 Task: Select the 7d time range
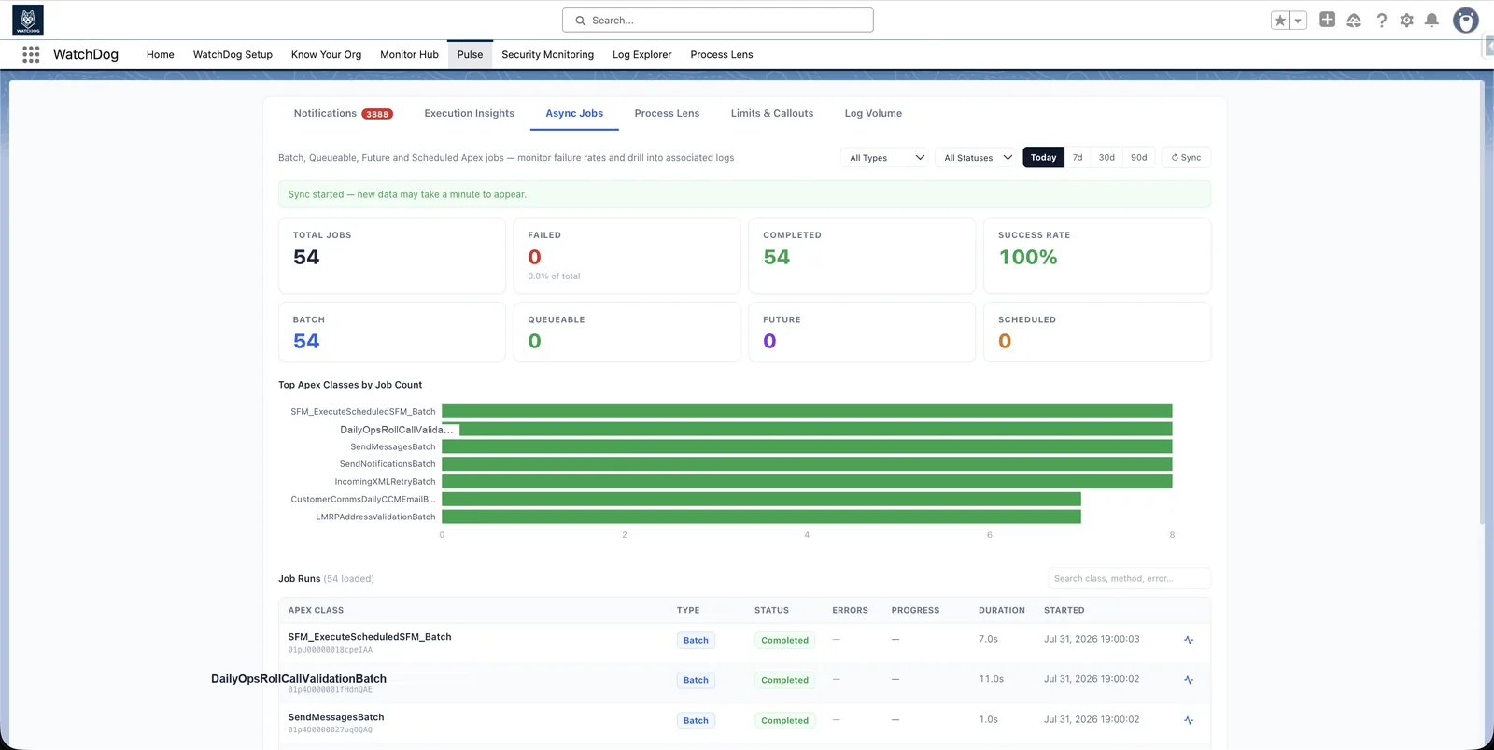(1078, 157)
